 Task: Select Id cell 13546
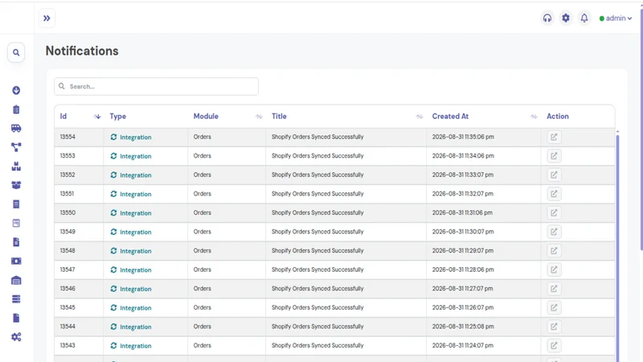click(68, 289)
